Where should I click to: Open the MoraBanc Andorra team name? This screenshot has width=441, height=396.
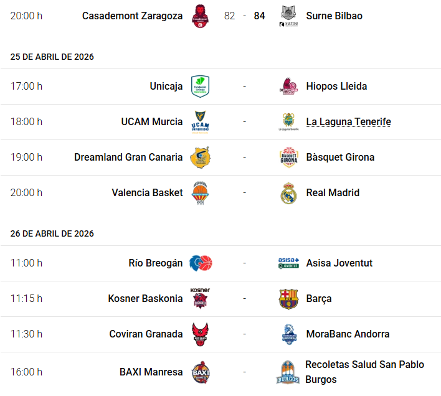coord(348,334)
